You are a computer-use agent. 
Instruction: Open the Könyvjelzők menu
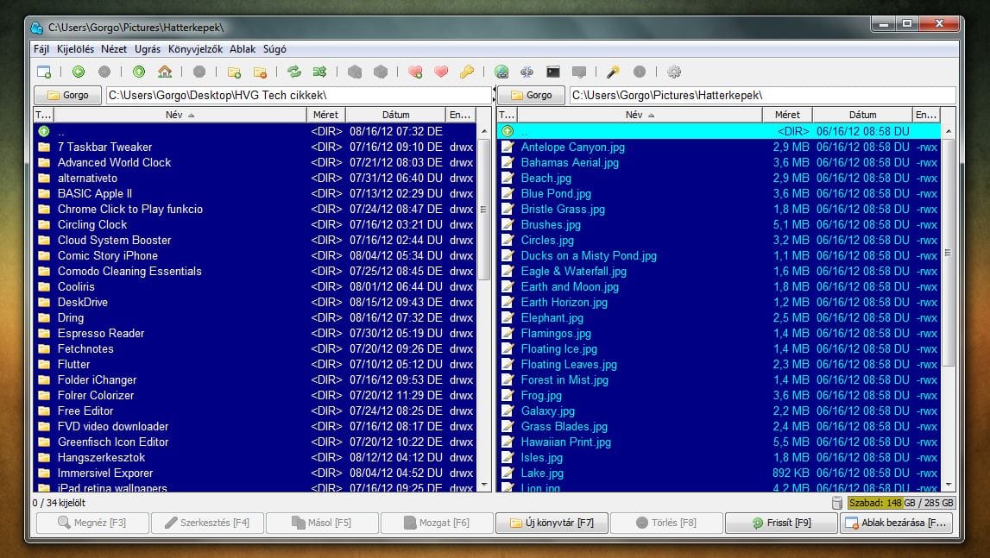click(195, 48)
